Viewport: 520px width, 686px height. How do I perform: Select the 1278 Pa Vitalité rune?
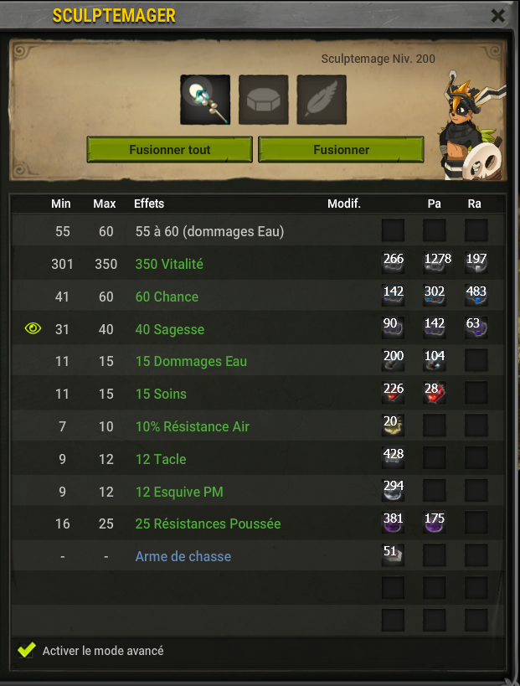coord(435,263)
